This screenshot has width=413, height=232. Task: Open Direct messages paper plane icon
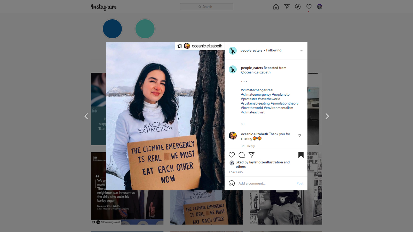[x=287, y=7]
